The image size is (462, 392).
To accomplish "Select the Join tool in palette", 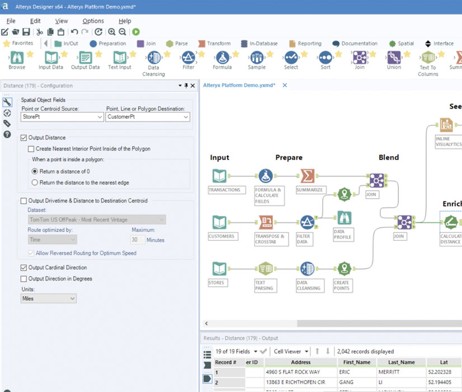I will point(360,58).
